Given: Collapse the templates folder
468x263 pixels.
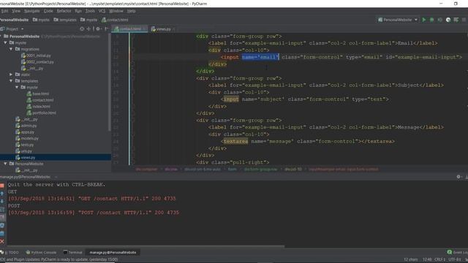Looking at the screenshot, I should (x=11, y=81).
